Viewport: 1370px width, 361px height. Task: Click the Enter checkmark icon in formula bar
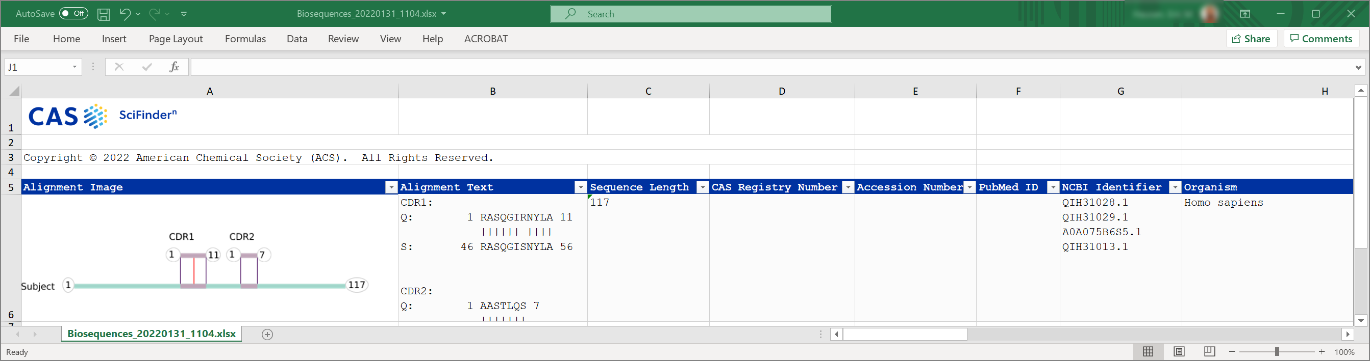point(147,67)
